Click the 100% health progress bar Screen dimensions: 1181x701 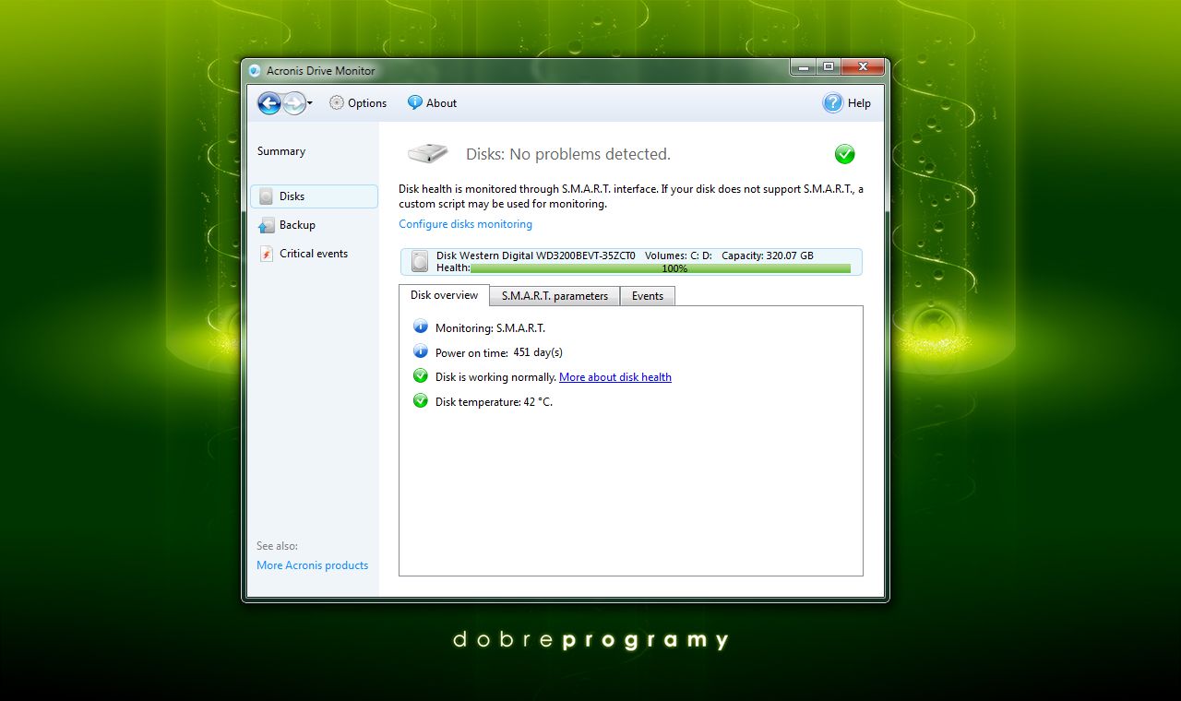[661, 268]
